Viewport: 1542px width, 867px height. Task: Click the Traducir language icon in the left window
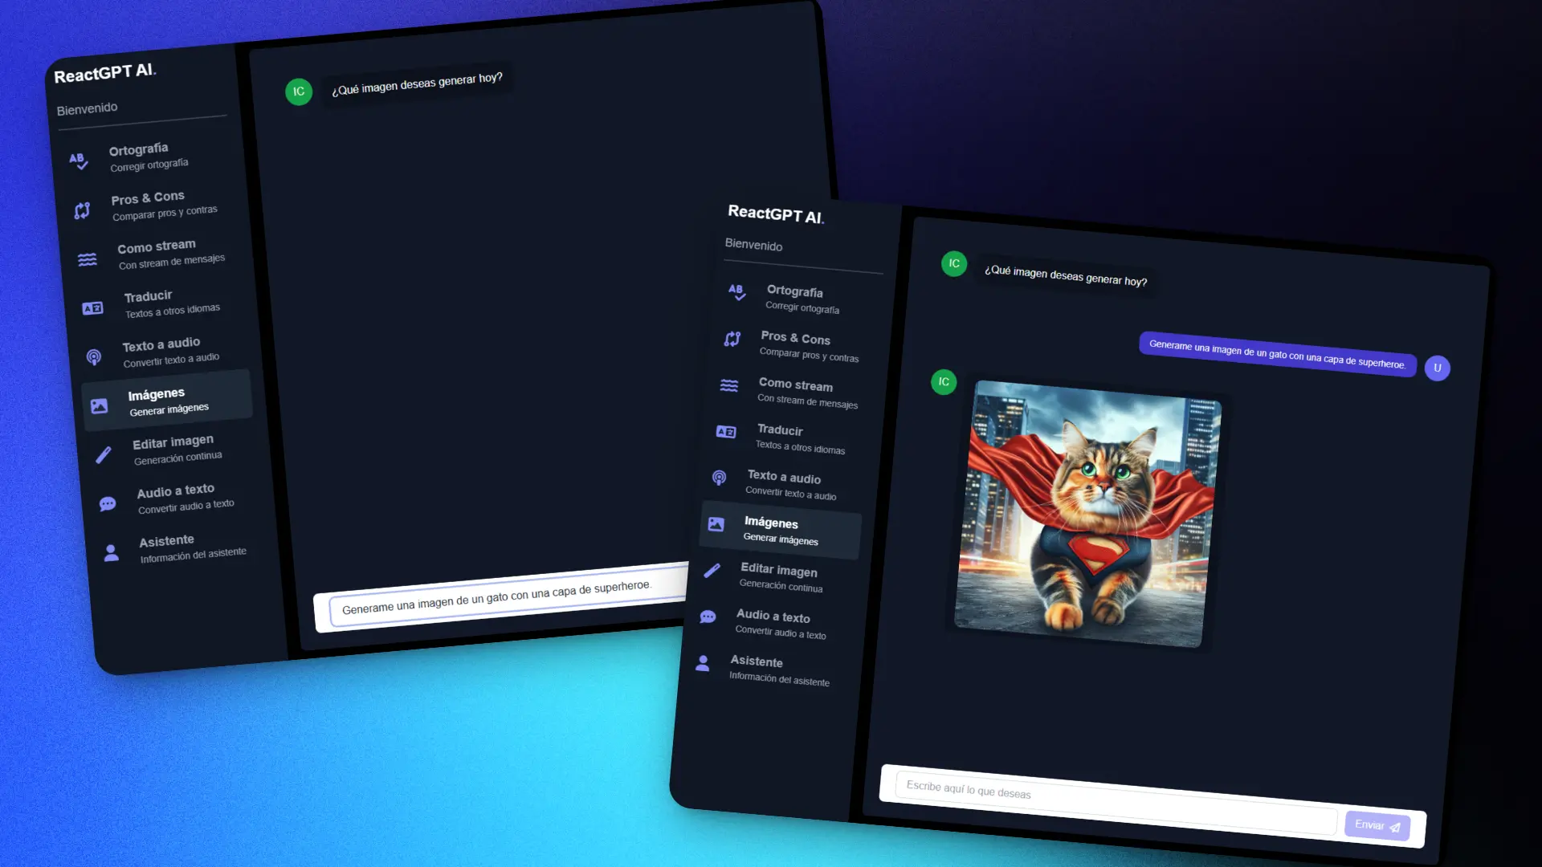pos(92,308)
